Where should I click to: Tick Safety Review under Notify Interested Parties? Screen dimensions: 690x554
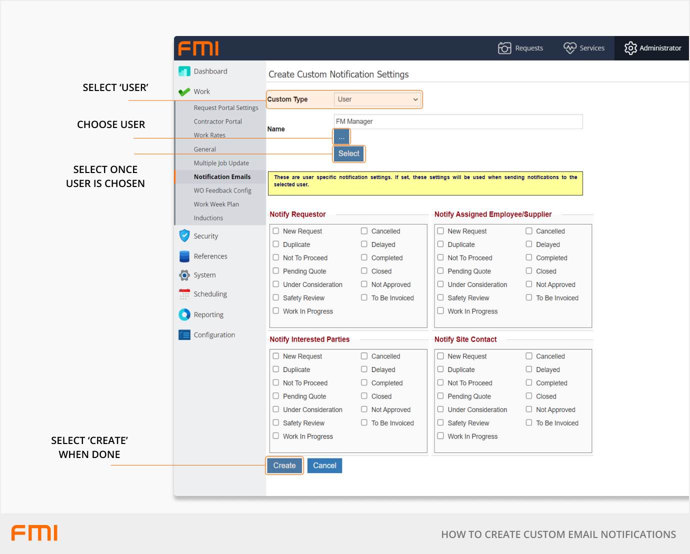(x=276, y=422)
